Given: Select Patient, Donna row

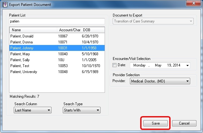Looking at the screenshot, I should [x=21, y=42].
